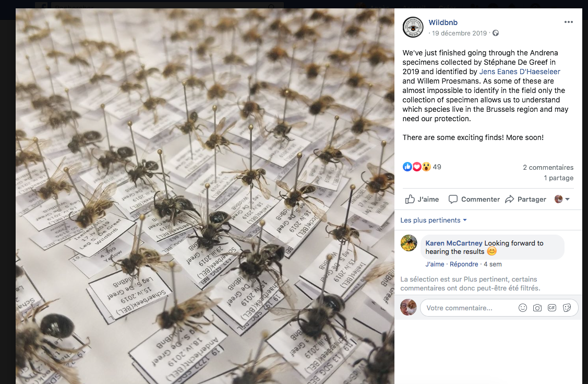
Task: Open the Wildbnb page name link
Action: (x=443, y=22)
